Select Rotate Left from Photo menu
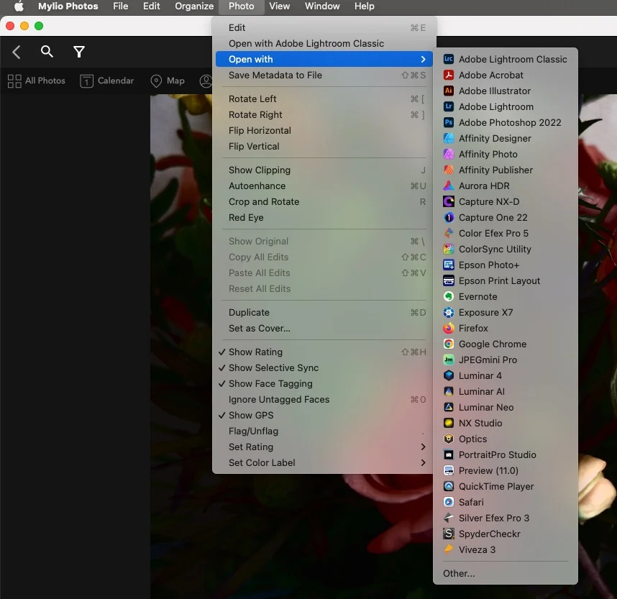 click(252, 99)
